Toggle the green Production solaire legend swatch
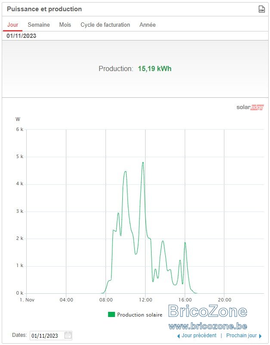Screen dimensions: 270x345 click(112, 314)
